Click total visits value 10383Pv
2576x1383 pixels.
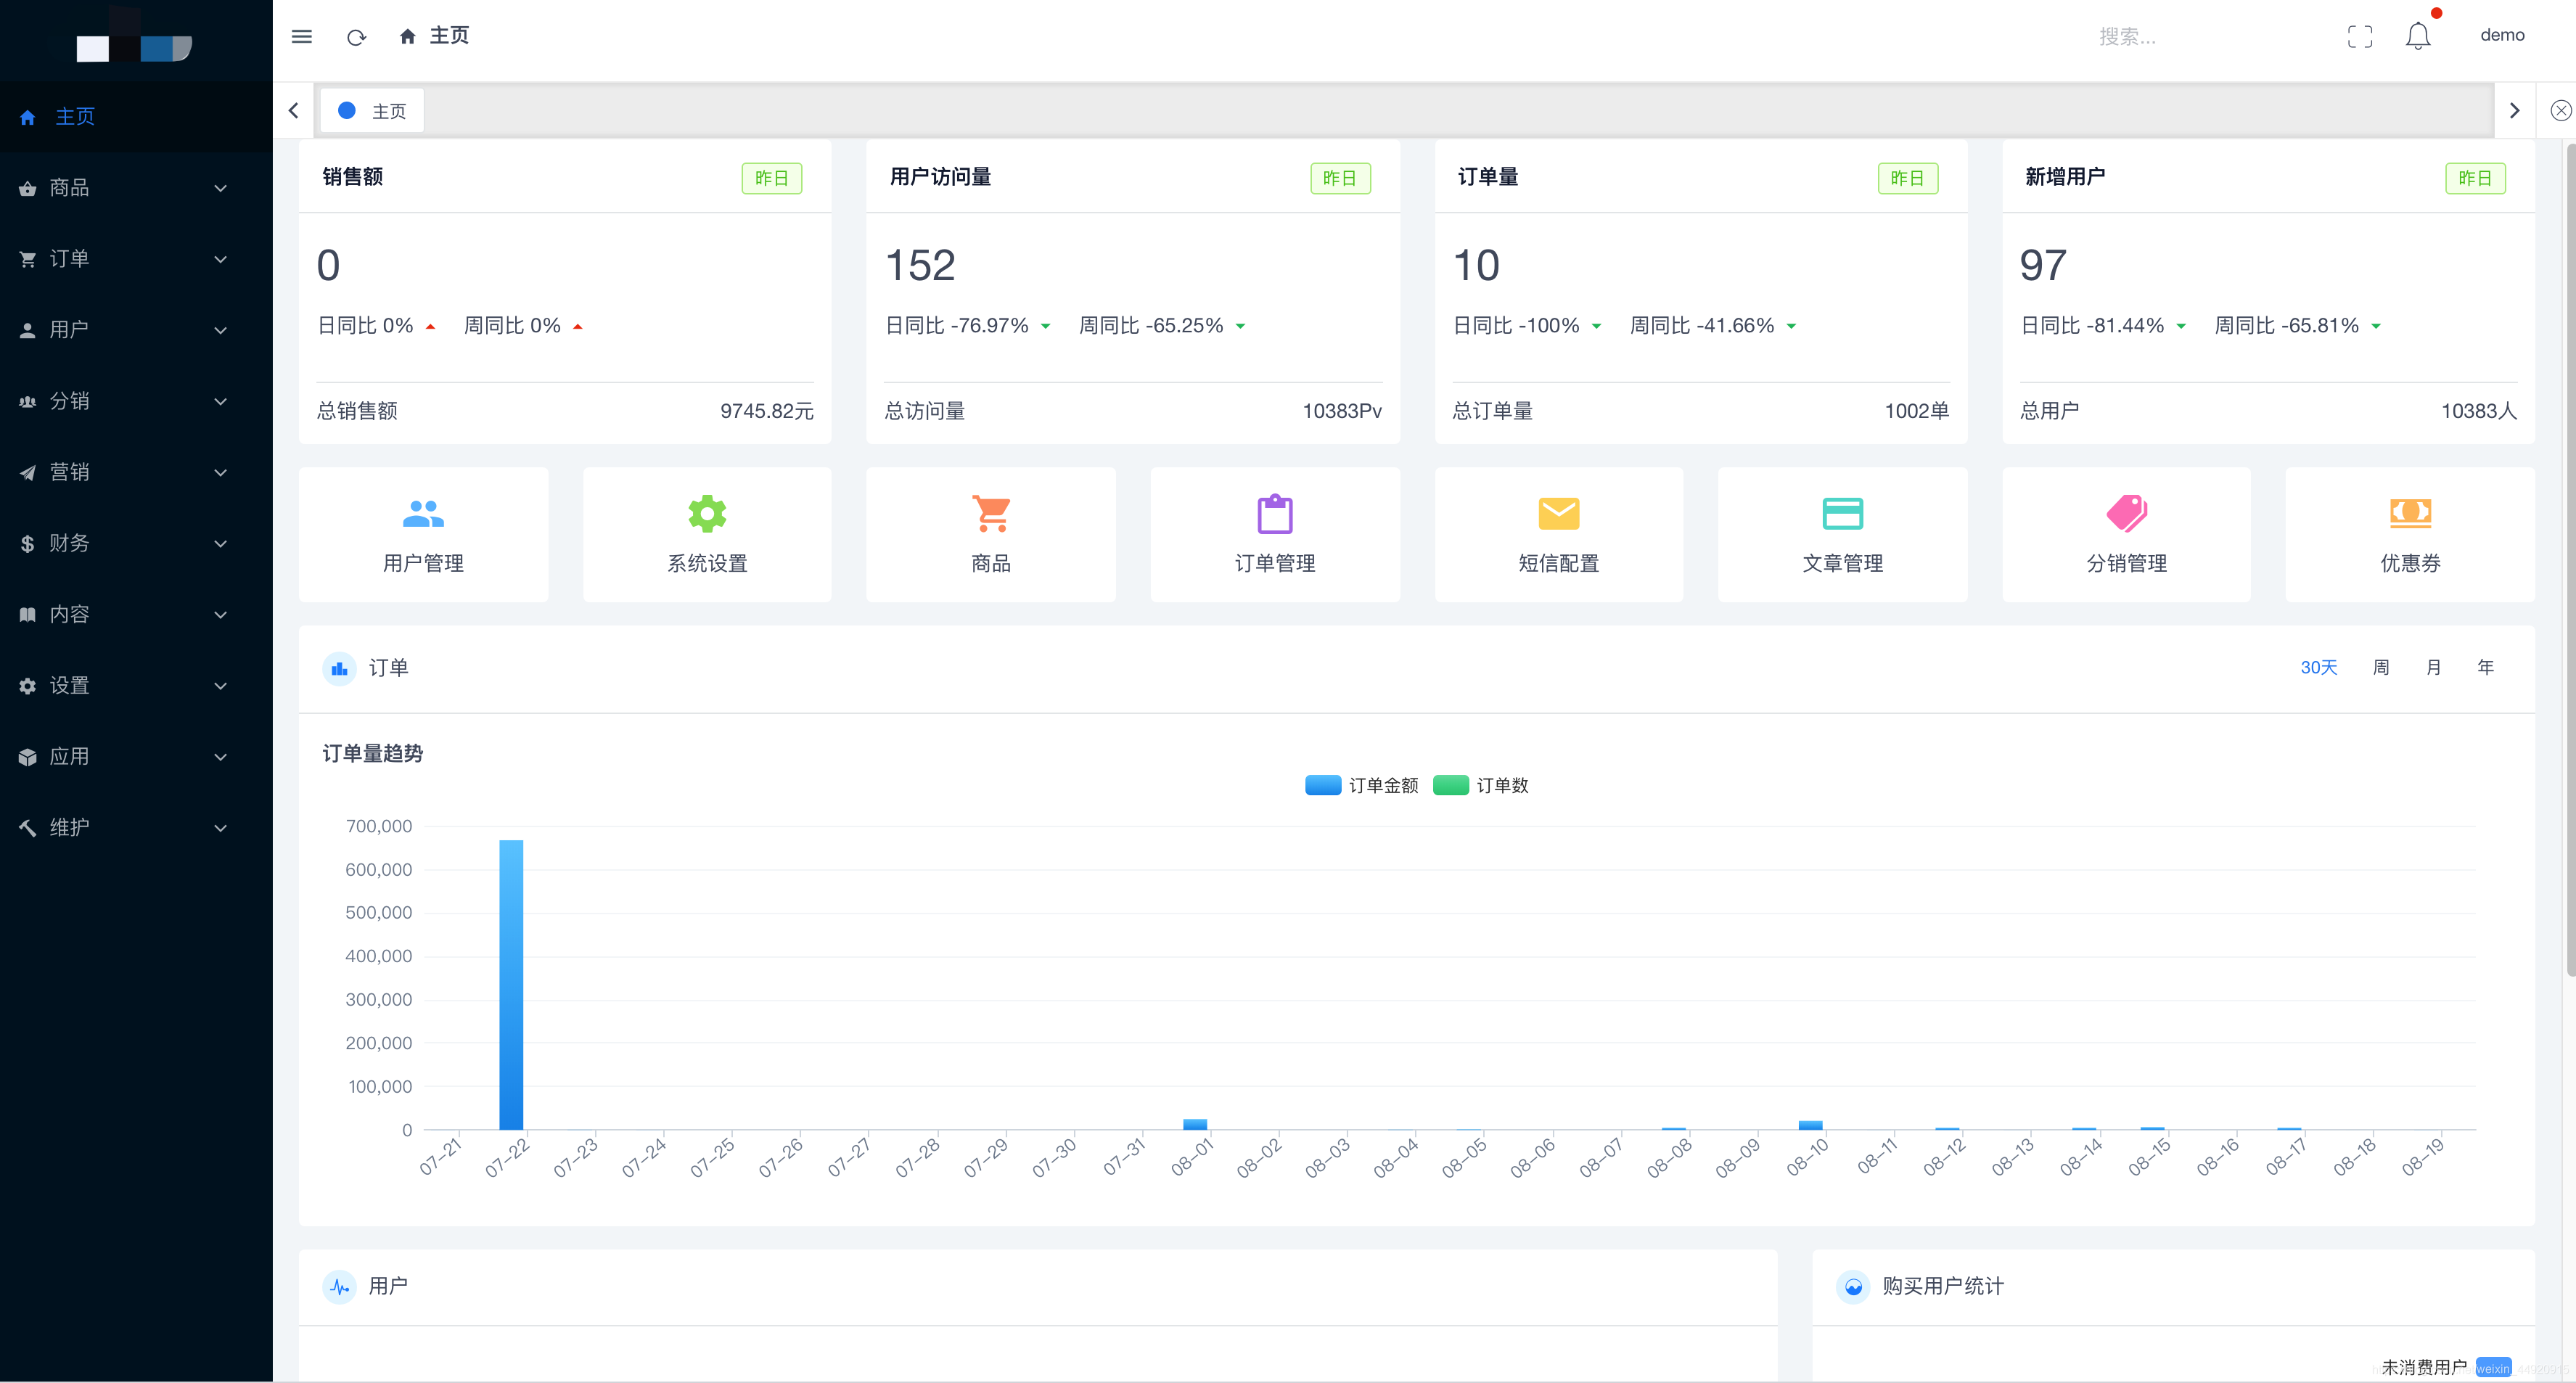tap(1341, 411)
